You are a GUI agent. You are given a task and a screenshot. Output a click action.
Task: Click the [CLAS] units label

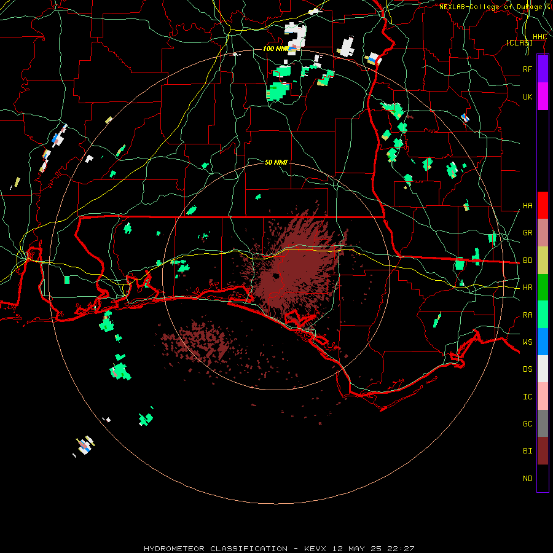pyautogui.click(x=519, y=43)
